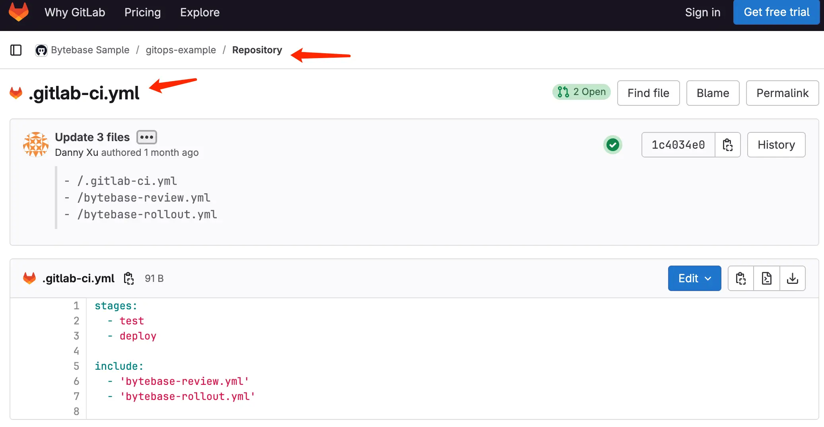Screen dimensions: 824x427
Task: Open the file History
Action: 776,145
